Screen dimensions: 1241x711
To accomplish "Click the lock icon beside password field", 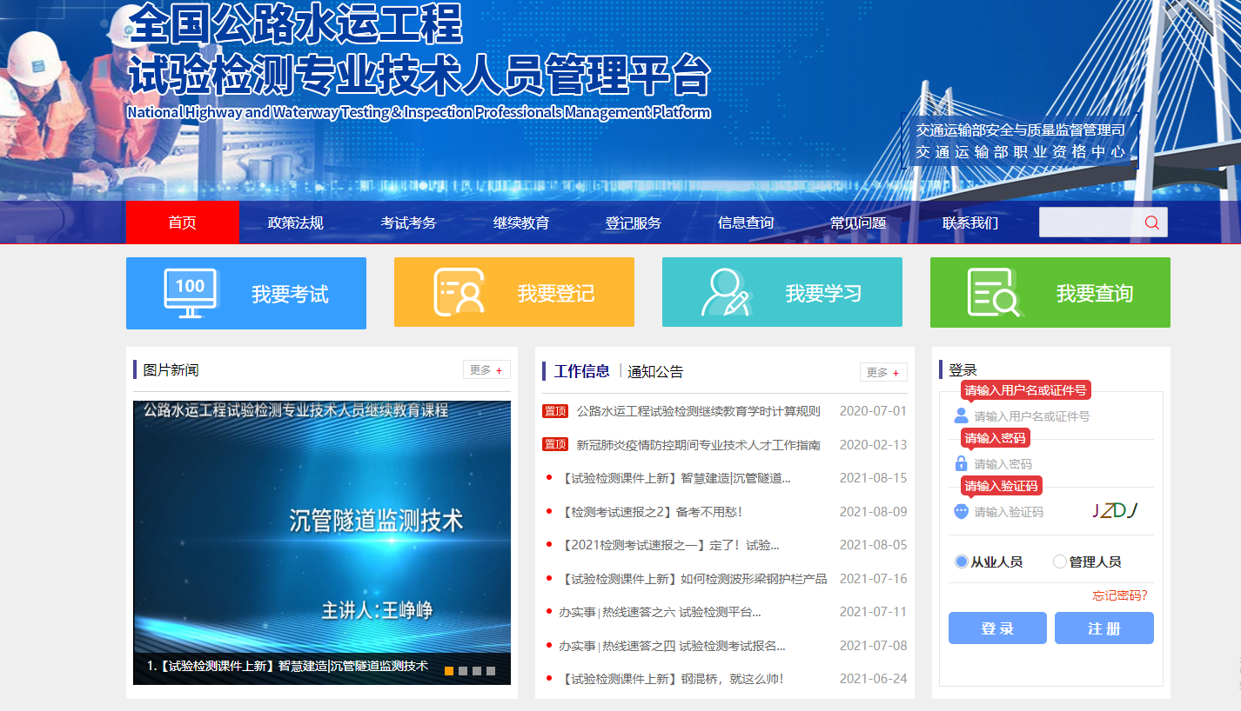I will tap(961, 464).
